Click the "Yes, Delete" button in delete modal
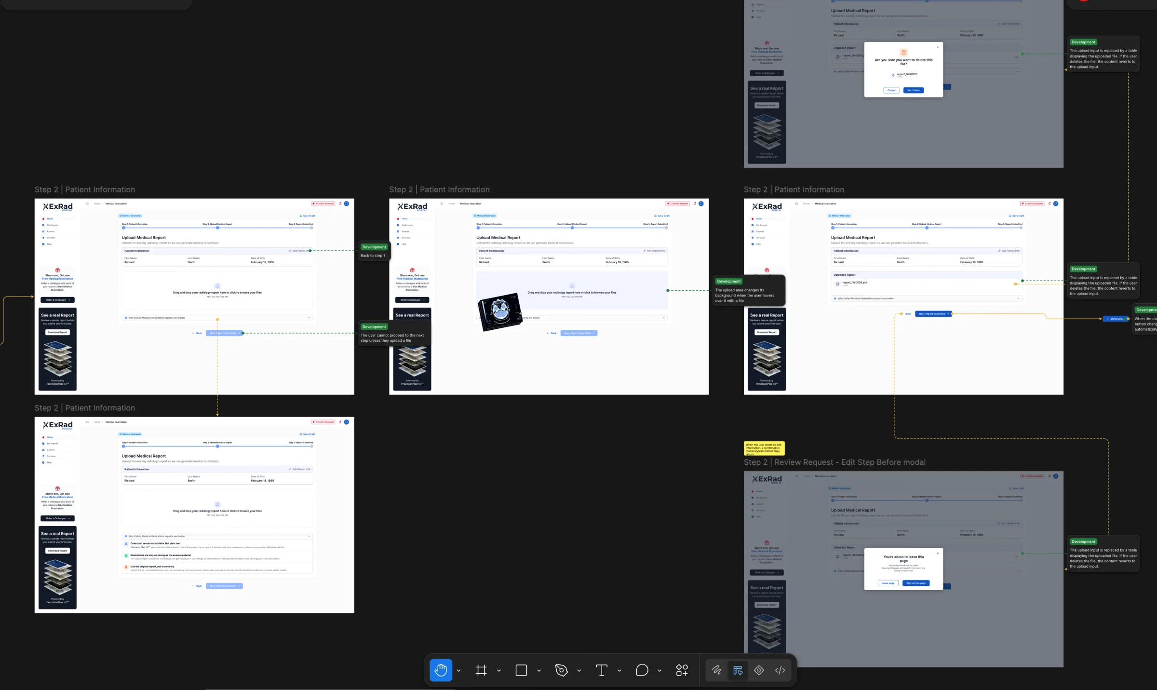Image resolution: width=1157 pixels, height=690 pixels. 914,90
